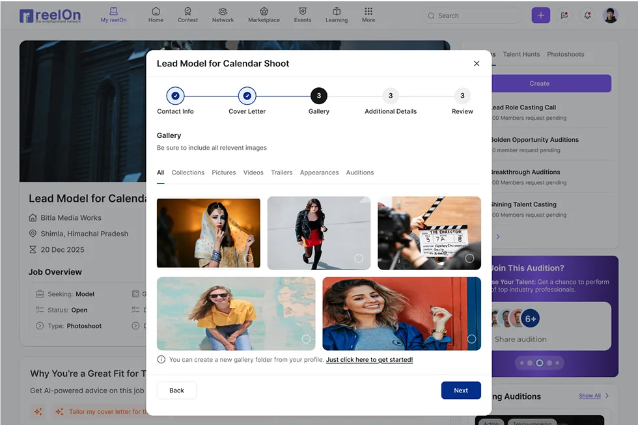The image size is (638, 425).
Task: Open the purple plus create button
Action: [540, 16]
